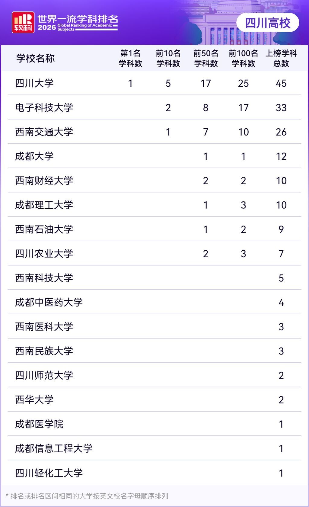
Task: Select the 上榜学科总数 column header
Action: pos(281,58)
